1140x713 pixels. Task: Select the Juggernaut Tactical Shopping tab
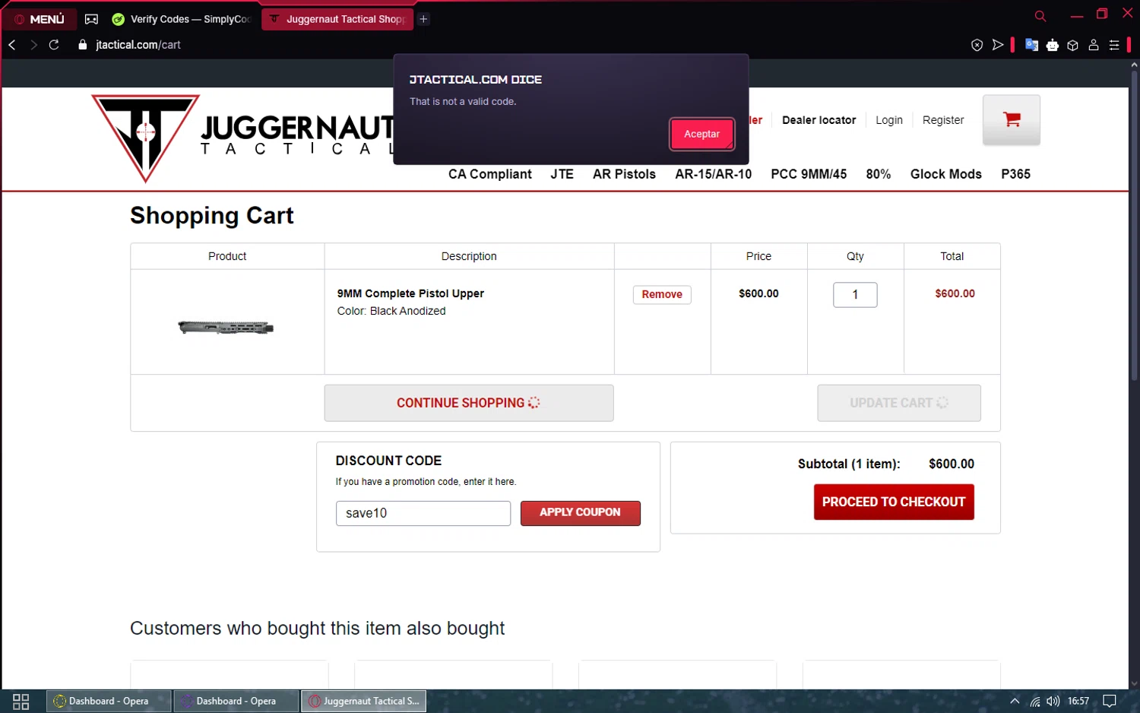pyautogui.click(x=337, y=19)
